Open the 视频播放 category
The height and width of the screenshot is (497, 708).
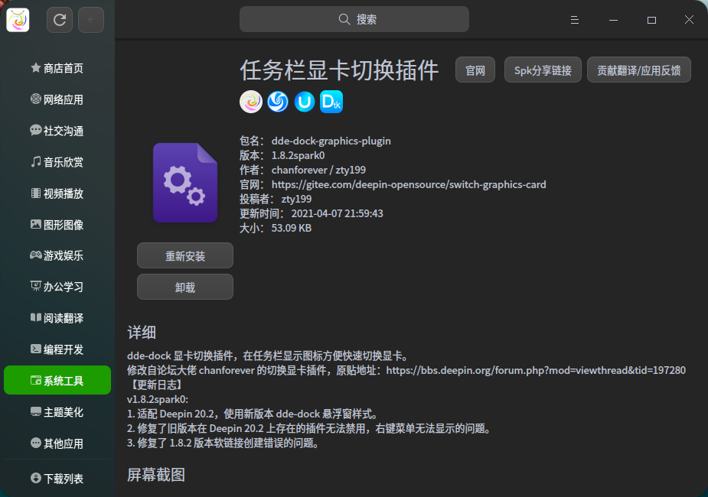[x=57, y=193]
